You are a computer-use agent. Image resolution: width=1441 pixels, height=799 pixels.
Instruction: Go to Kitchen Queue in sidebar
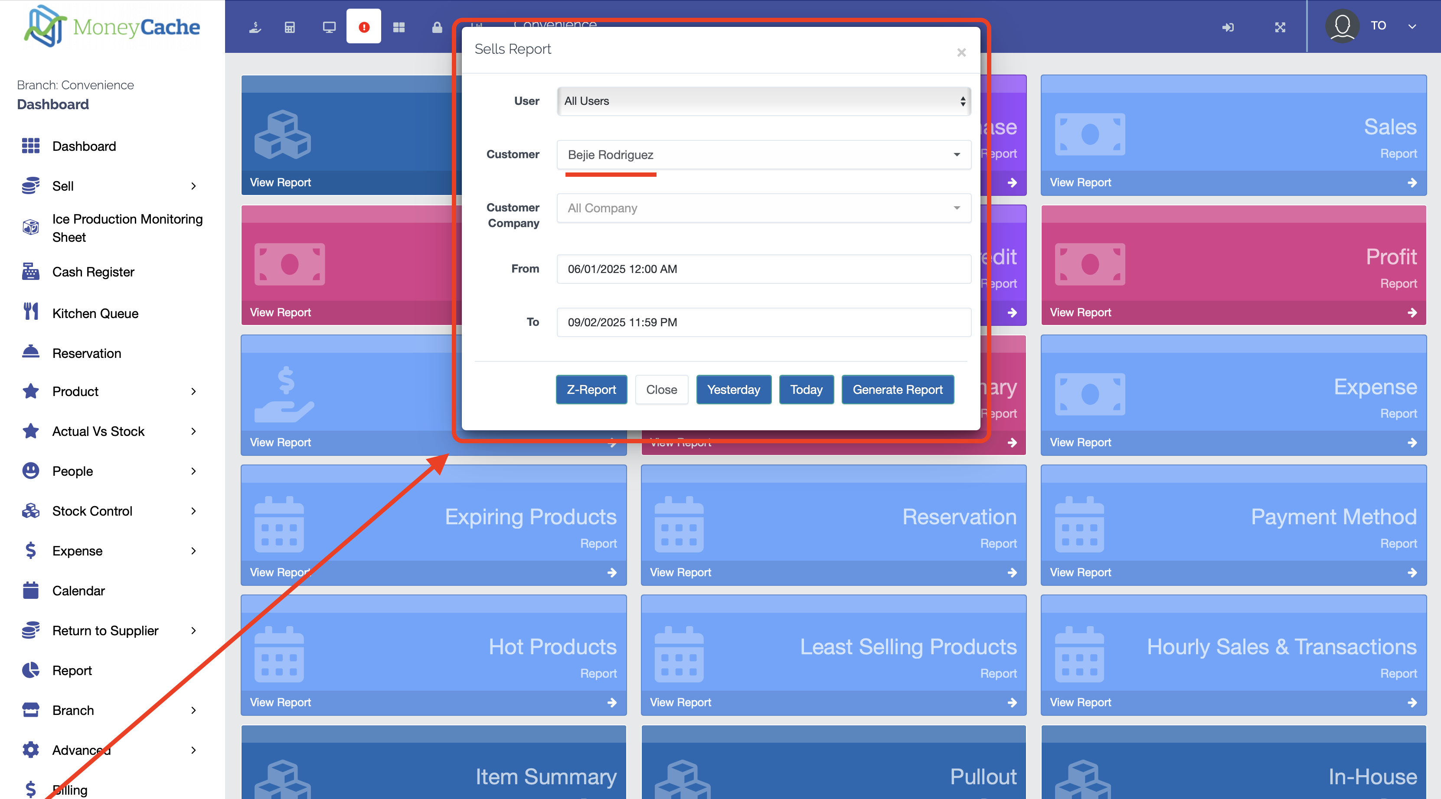(x=95, y=313)
